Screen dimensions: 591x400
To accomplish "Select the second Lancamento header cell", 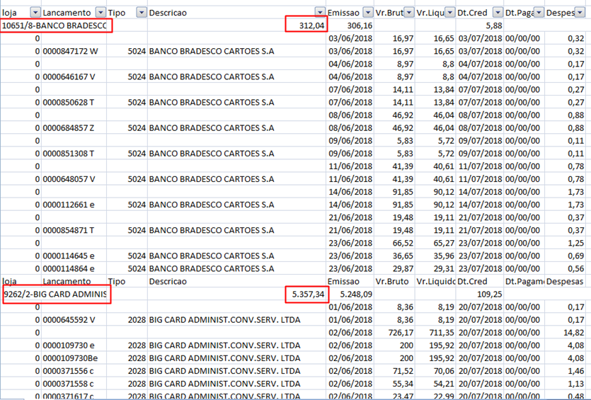I will tap(74, 282).
